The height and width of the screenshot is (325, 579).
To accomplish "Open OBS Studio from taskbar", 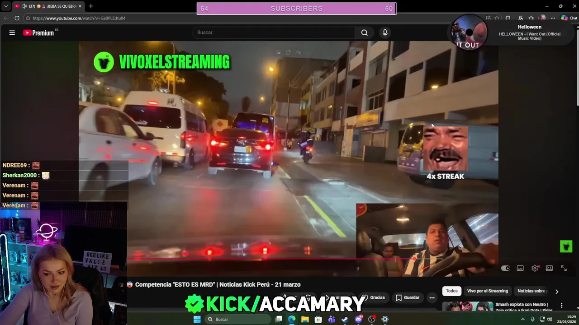I will (x=372, y=319).
